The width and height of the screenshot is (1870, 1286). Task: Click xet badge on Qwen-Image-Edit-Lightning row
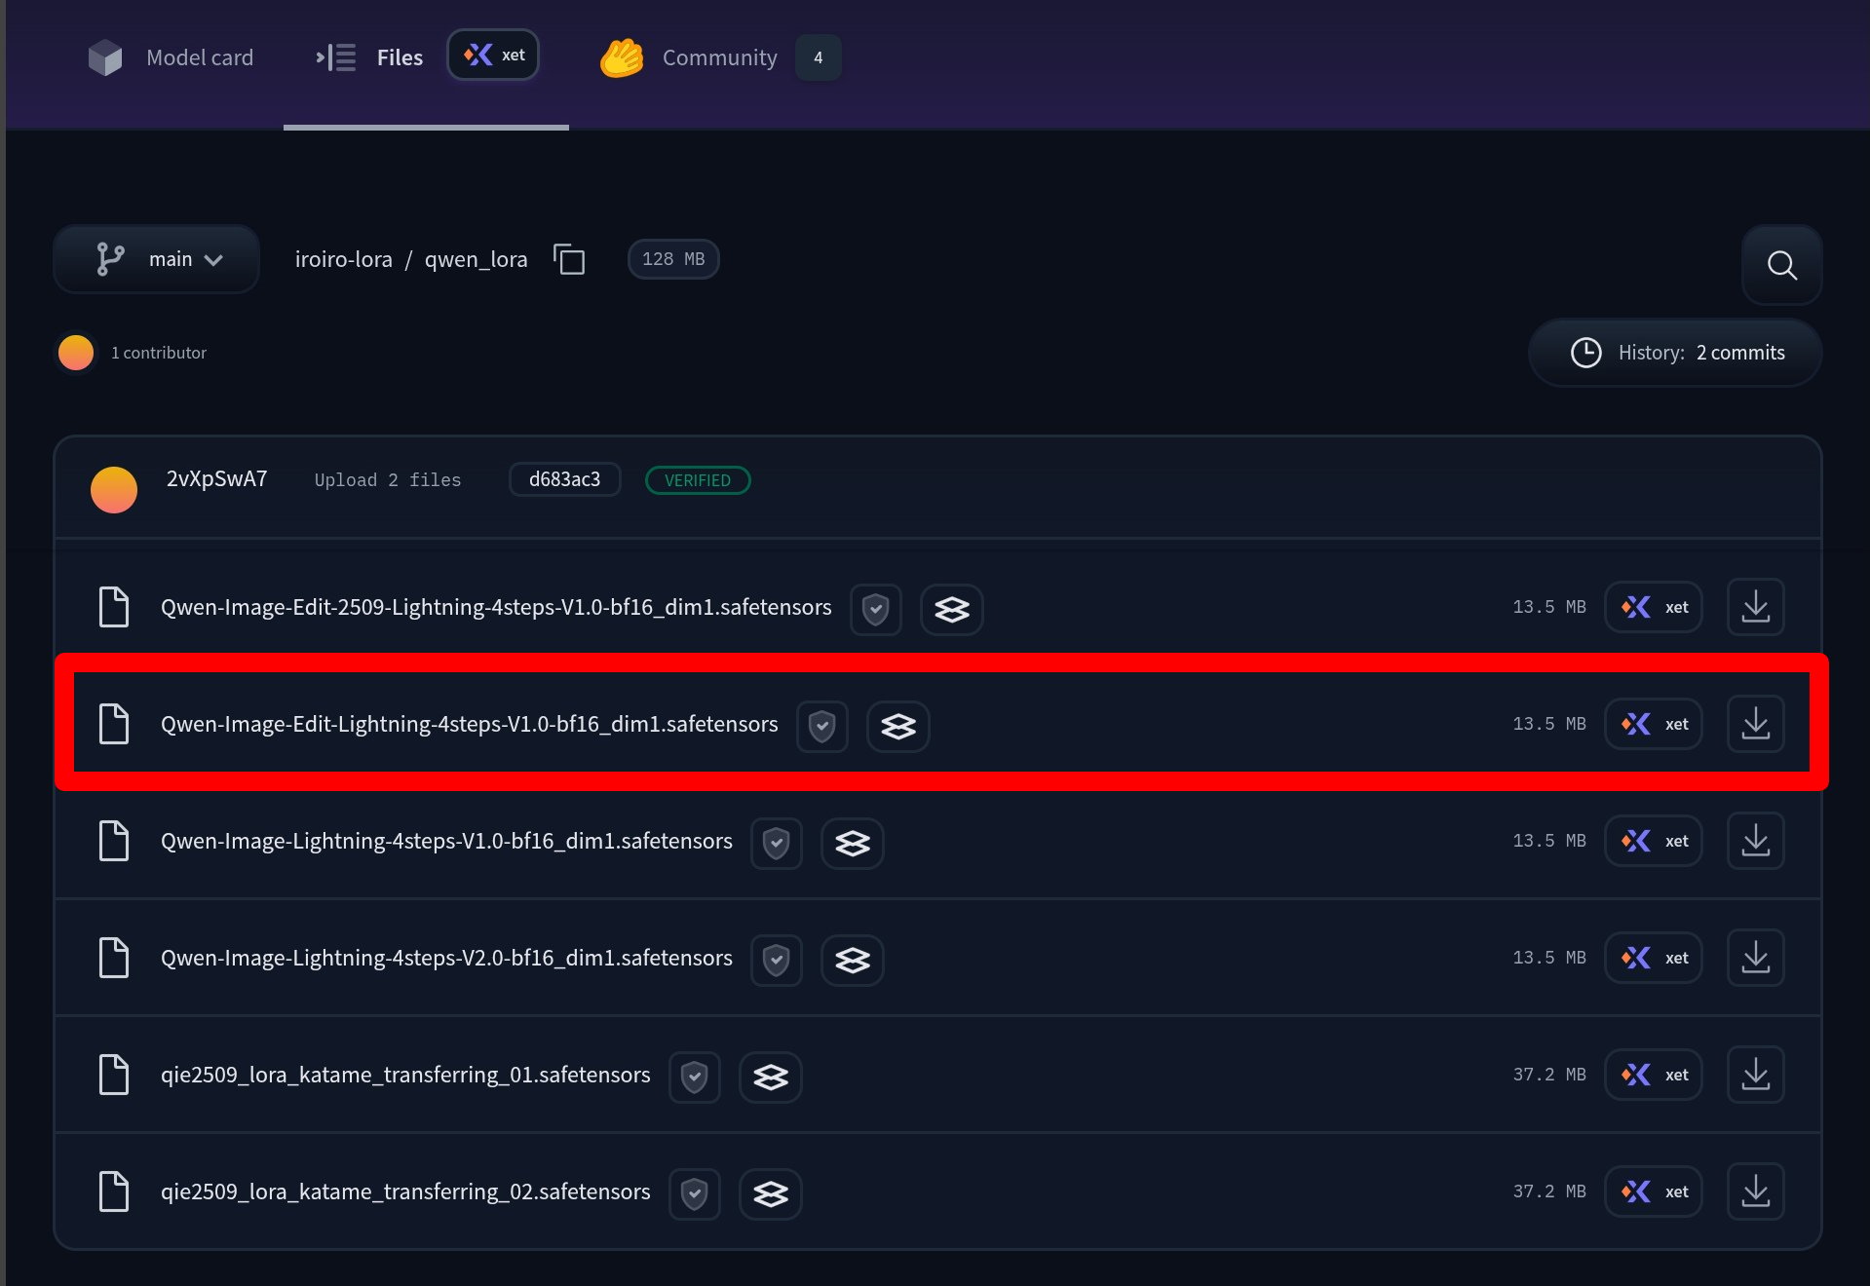1654,724
